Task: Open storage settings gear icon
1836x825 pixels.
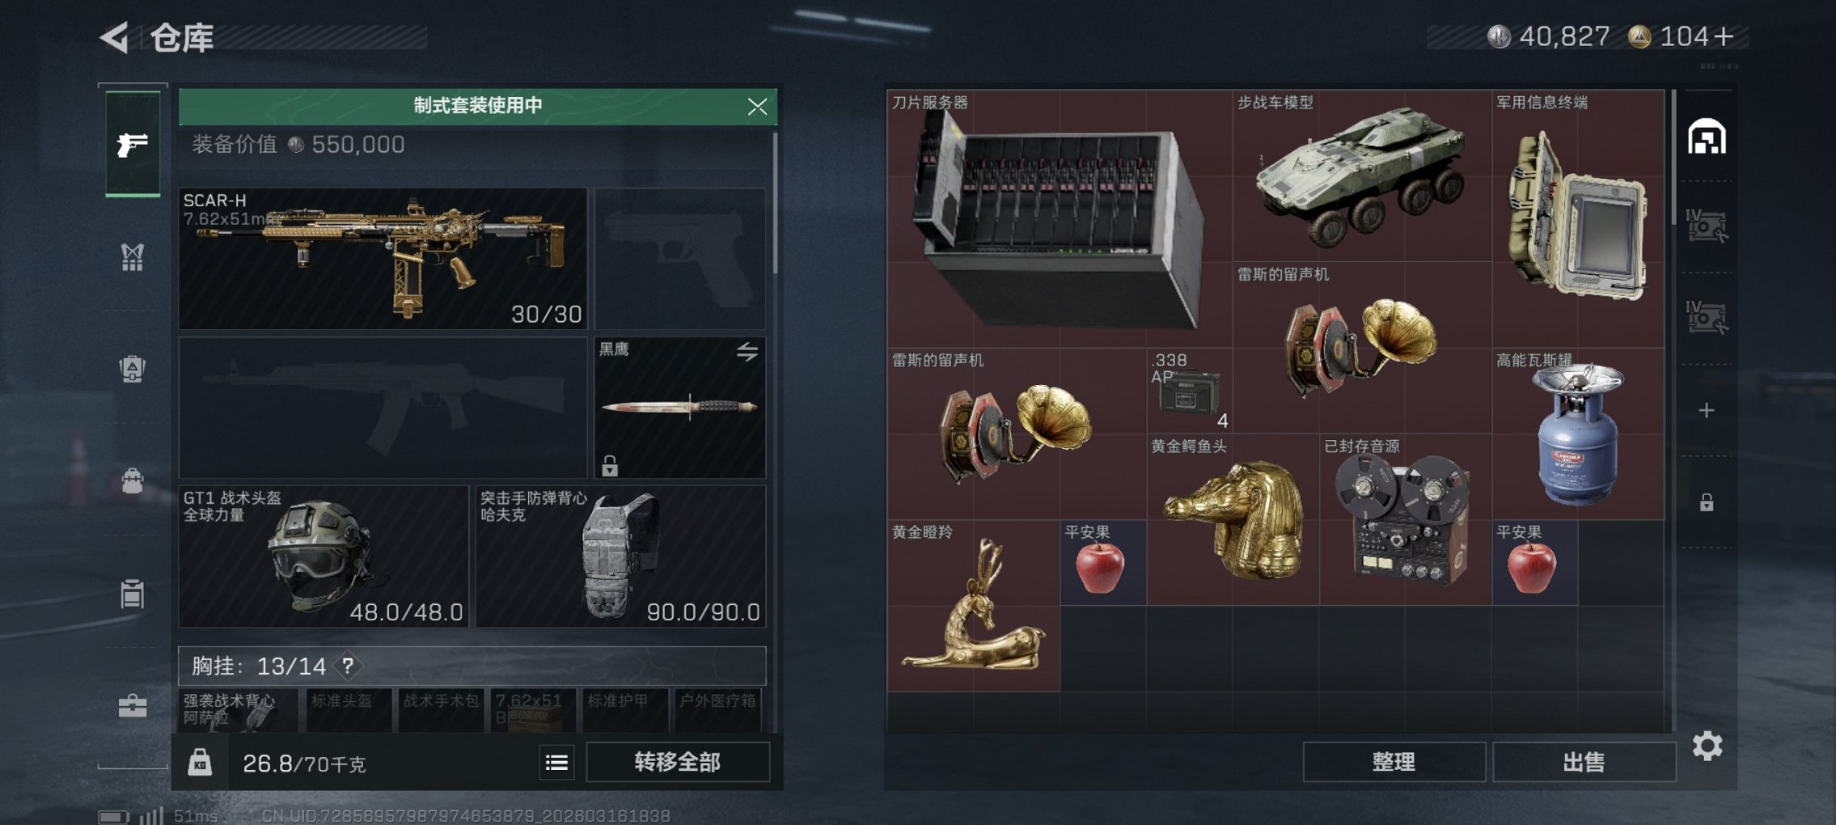Action: pyautogui.click(x=1707, y=746)
